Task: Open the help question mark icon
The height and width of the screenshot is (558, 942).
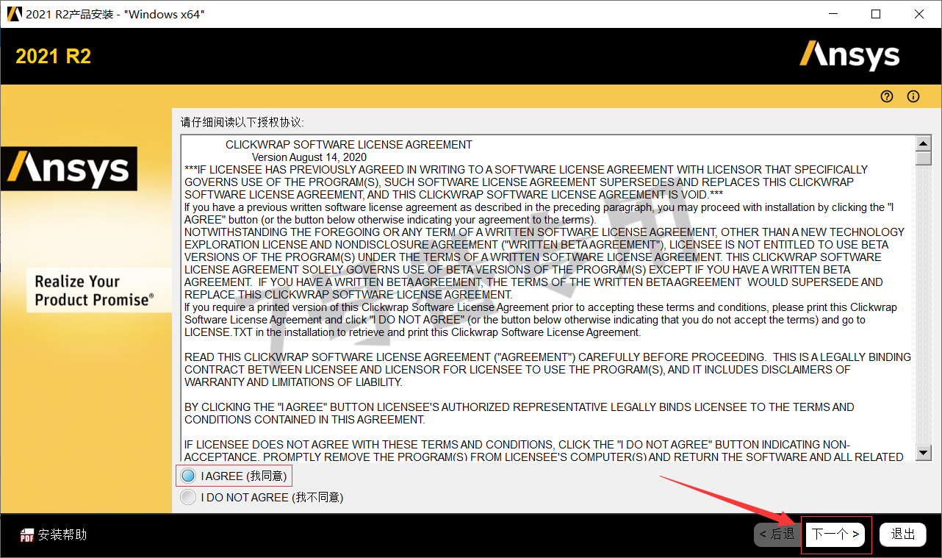Action: (887, 96)
